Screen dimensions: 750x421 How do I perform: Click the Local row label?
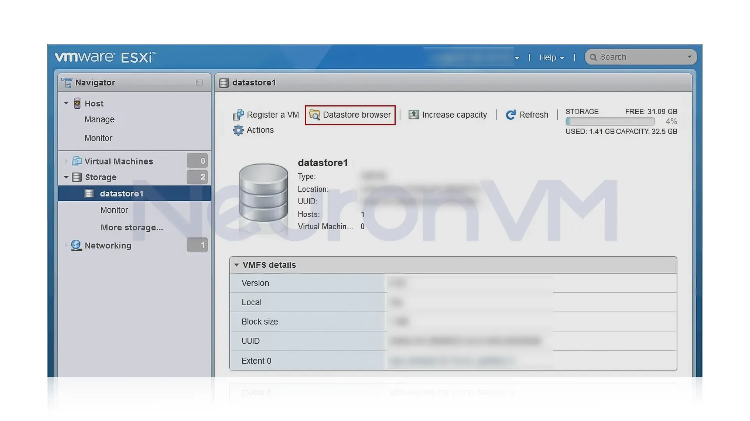click(252, 302)
